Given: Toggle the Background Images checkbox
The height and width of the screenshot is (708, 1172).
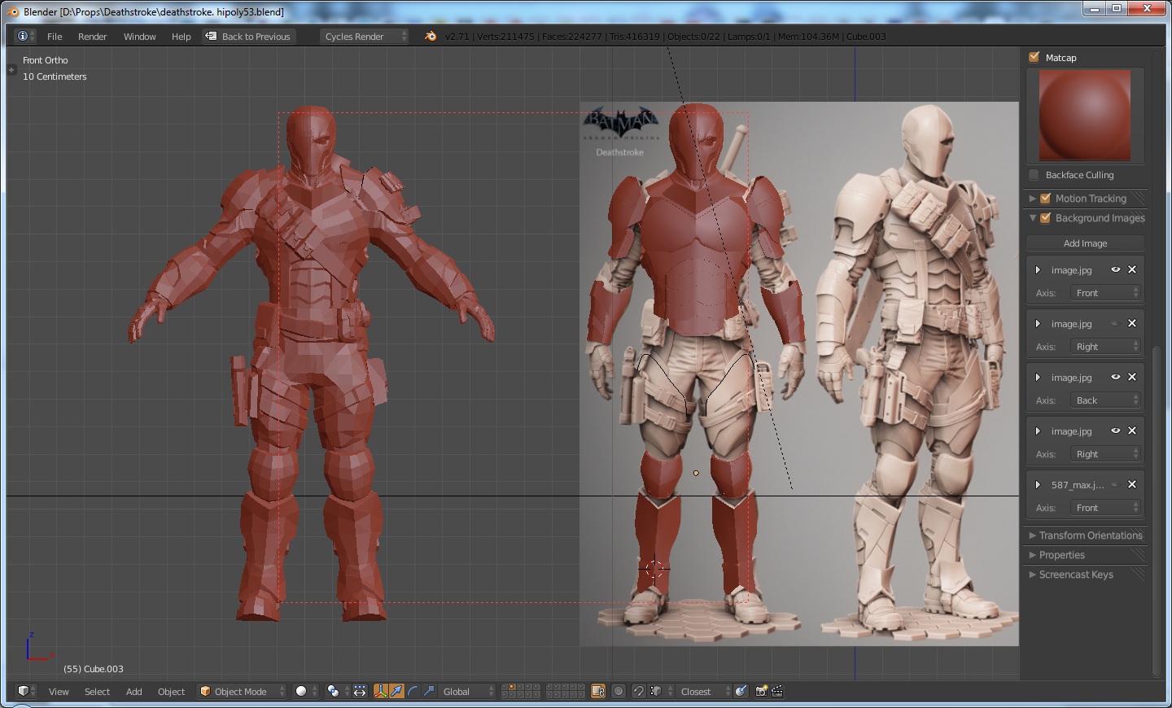Looking at the screenshot, I should click(x=1046, y=217).
